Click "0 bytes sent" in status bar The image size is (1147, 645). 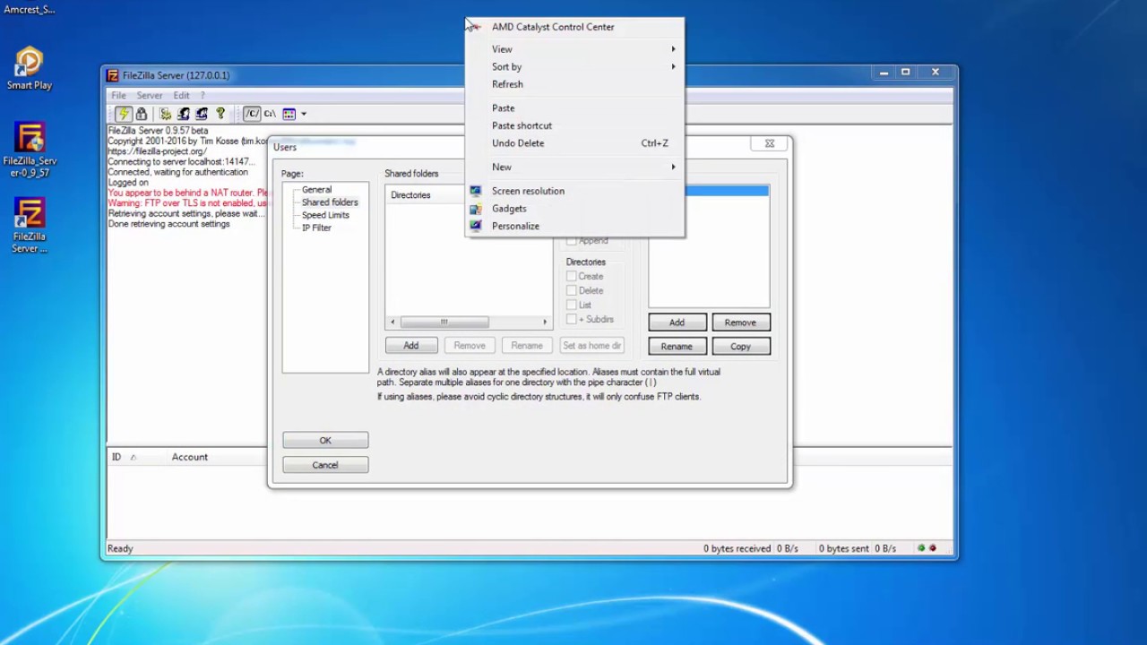[844, 548]
